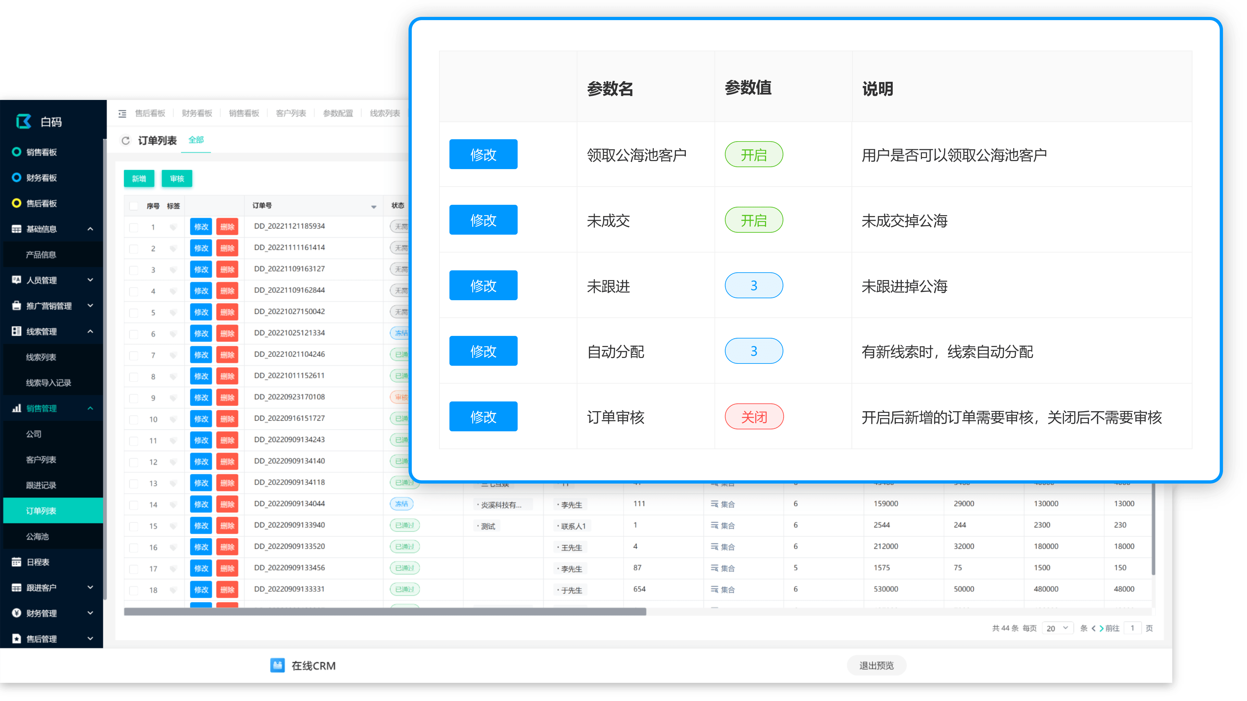This screenshot has width=1247, height=701.
Task: Click 修改 for 自动分配 parameter
Action: 483,351
